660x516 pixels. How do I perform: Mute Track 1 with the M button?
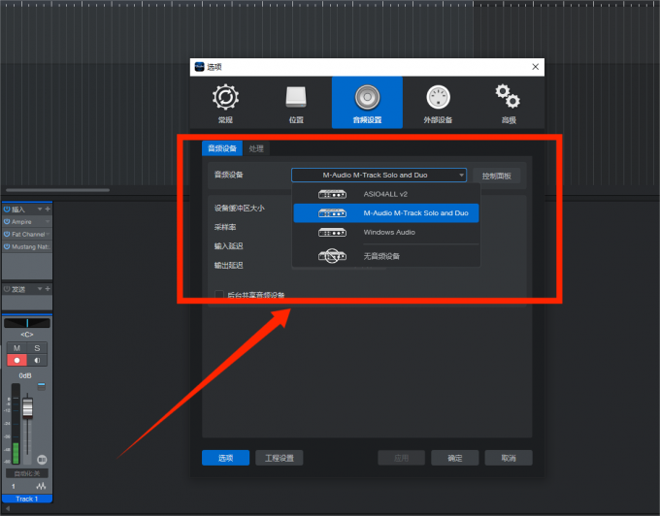(x=16, y=348)
